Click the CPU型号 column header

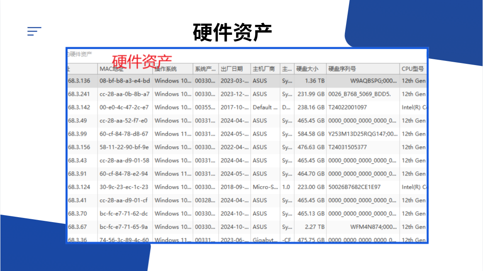click(x=413, y=69)
